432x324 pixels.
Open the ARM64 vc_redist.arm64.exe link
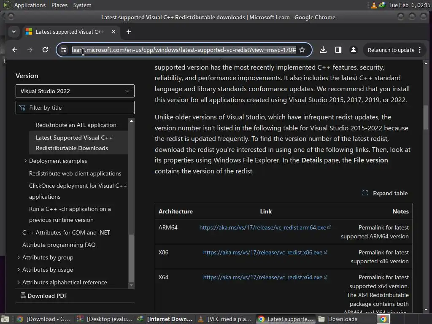tap(265, 227)
